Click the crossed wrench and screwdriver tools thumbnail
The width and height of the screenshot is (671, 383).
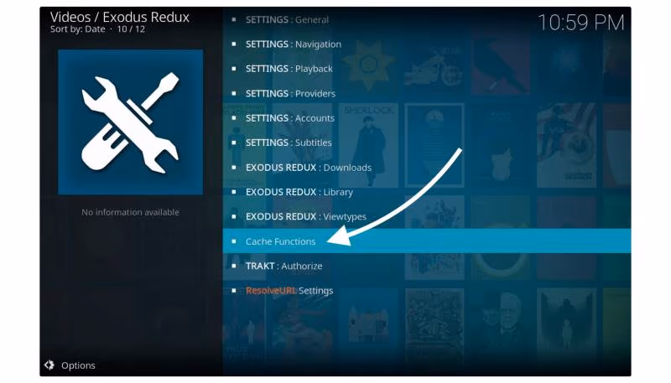pos(131,122)
